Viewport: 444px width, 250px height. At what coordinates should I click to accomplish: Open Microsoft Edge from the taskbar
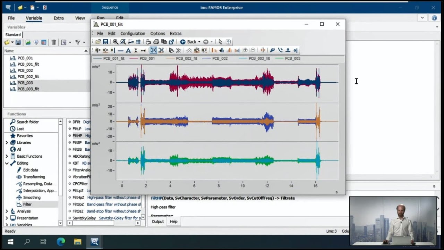(61, 242)
